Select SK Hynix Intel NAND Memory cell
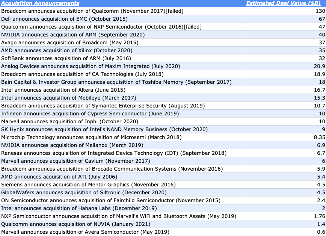Viewport: 326px width, 236px height. pos(122,130)
